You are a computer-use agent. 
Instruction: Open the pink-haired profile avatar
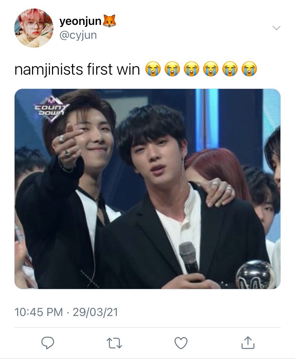click(x=34, y=28)
